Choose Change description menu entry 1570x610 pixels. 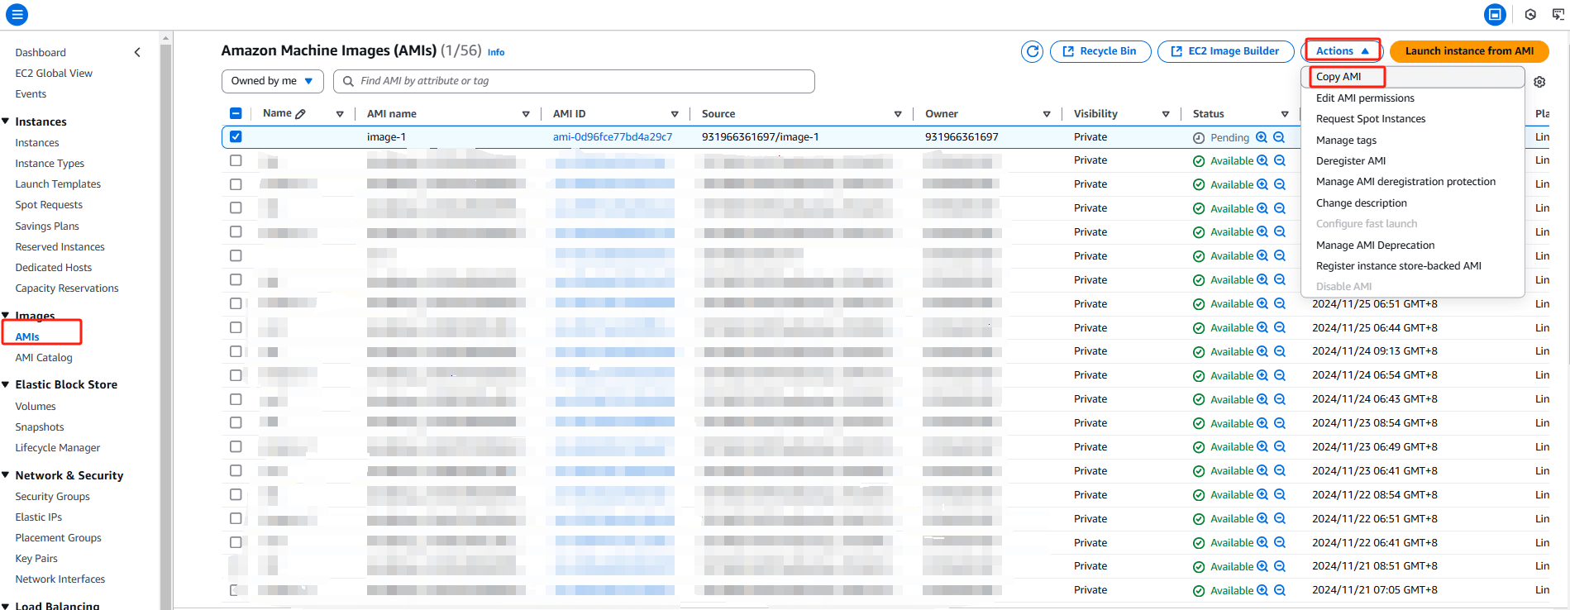(1413, 203)
